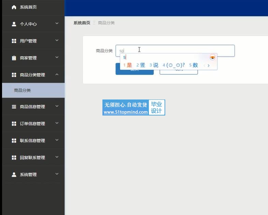Click the Sogou IME logo icon

pyautogui.click(x=212, y=57)
